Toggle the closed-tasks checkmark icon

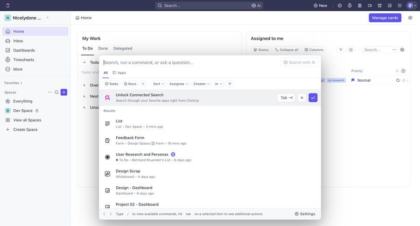tap(350, 49)
